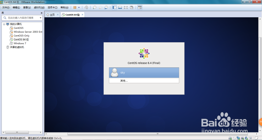Open the snapshot manager icon

[x=106, y=8]
